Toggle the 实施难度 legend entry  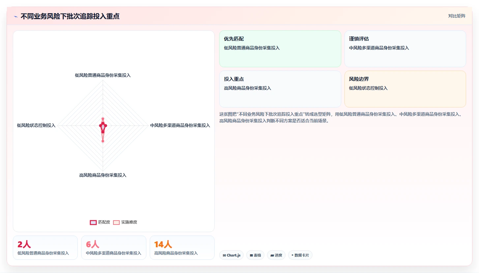pos(125,222)
